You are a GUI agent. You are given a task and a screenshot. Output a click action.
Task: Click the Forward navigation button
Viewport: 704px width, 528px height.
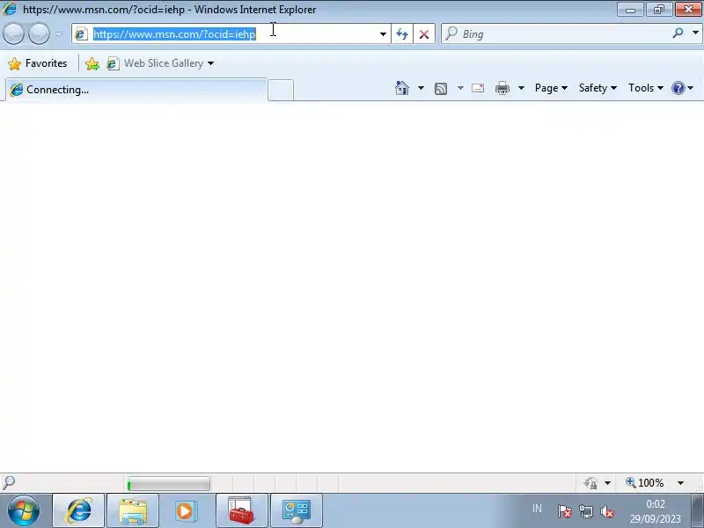39,33
